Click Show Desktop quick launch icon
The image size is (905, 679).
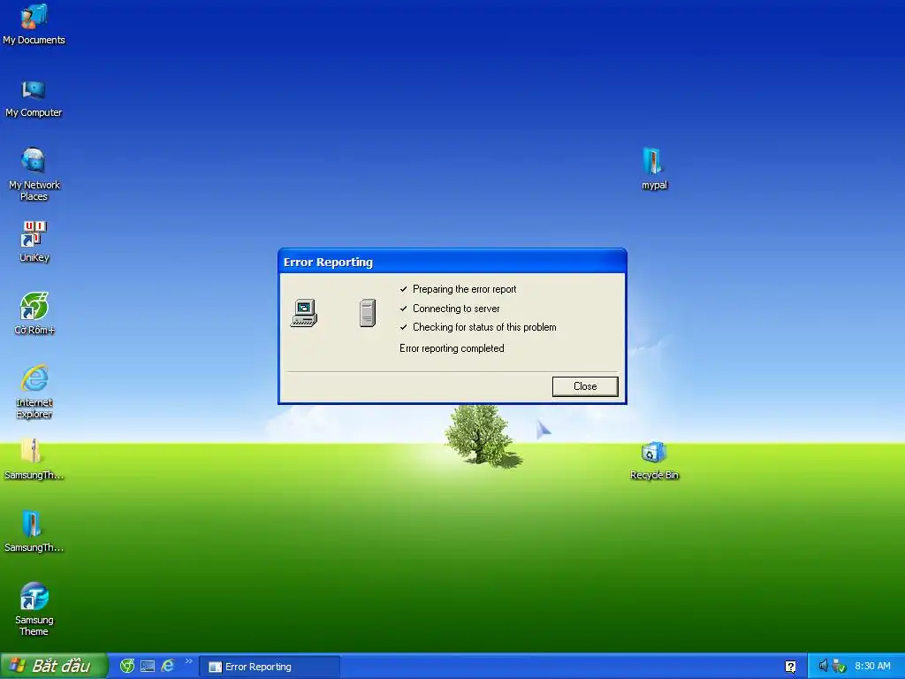[148, 667]
